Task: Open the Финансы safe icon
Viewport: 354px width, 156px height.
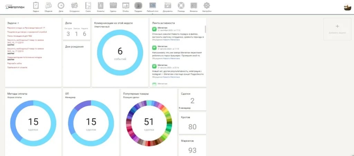Action: tap(194, 6)
